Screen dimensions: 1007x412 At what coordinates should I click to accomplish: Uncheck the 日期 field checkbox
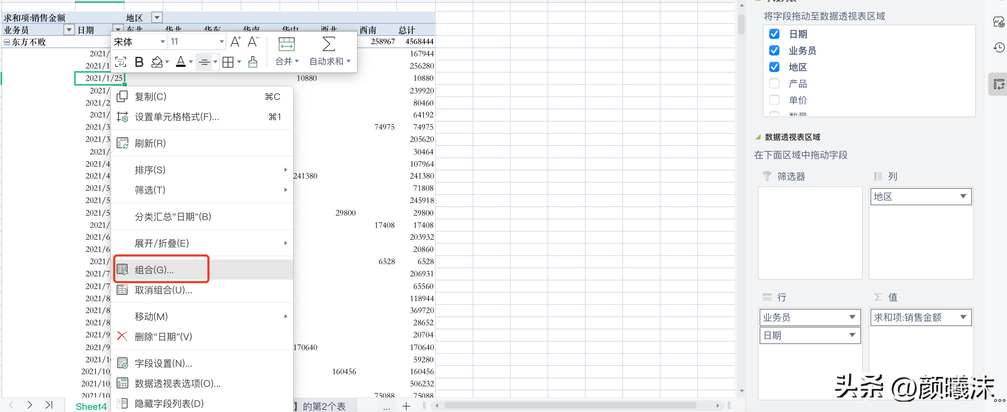[774, 34]
